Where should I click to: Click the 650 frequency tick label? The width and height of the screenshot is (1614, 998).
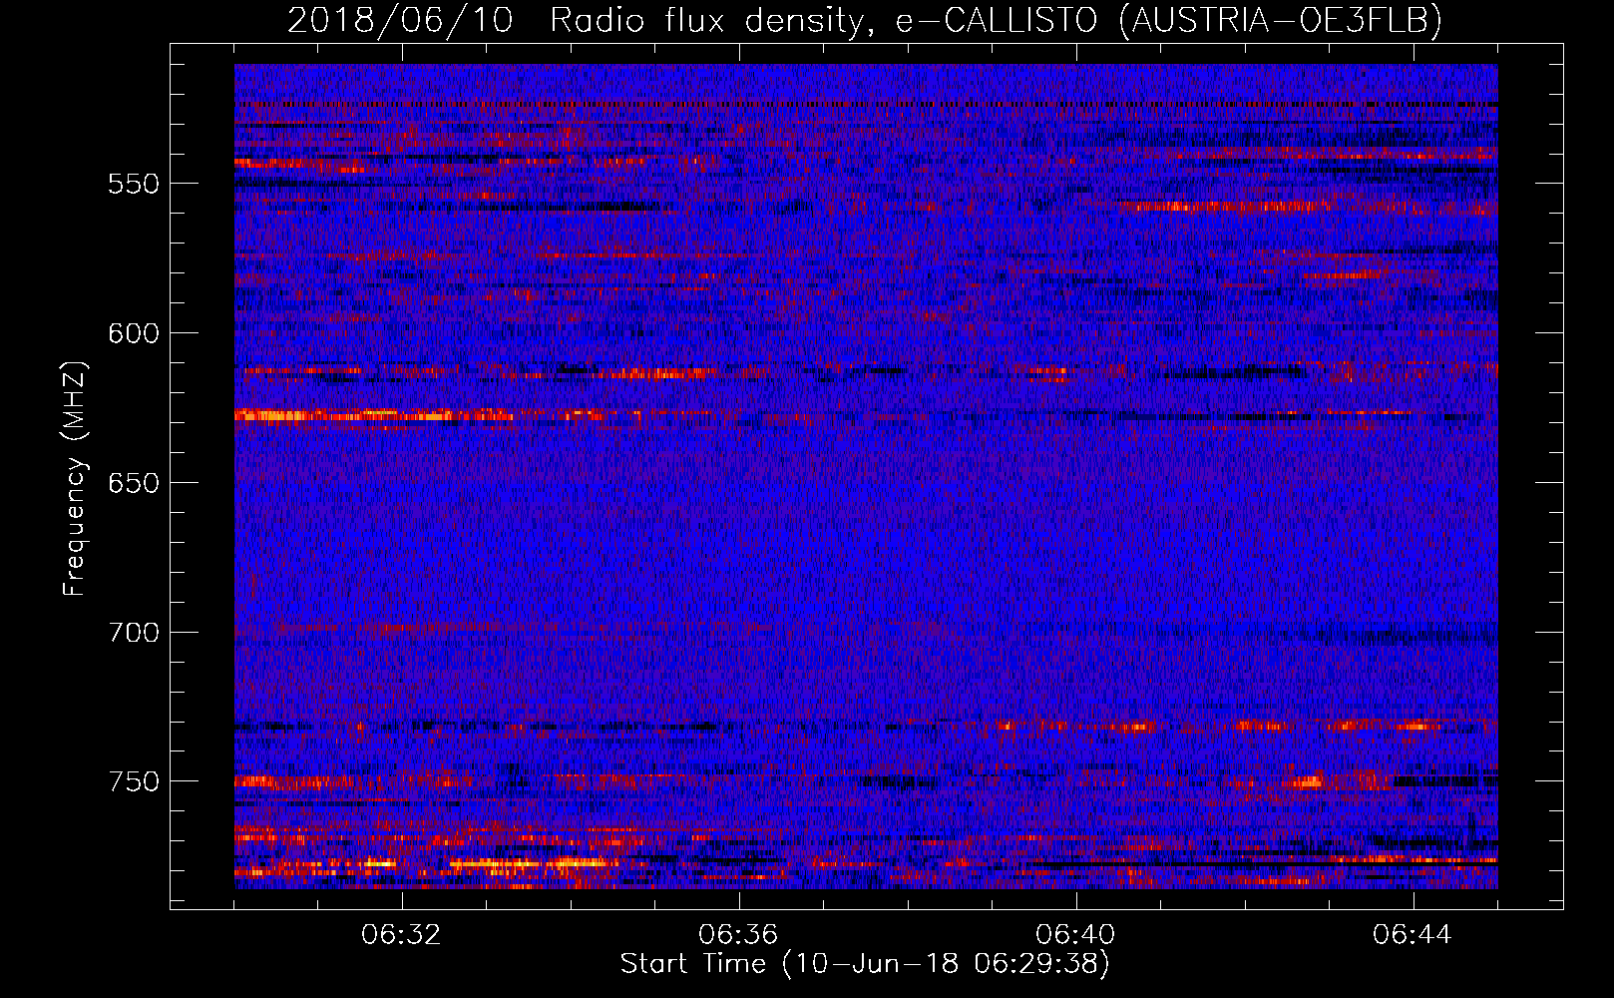[x=134, y=483]
